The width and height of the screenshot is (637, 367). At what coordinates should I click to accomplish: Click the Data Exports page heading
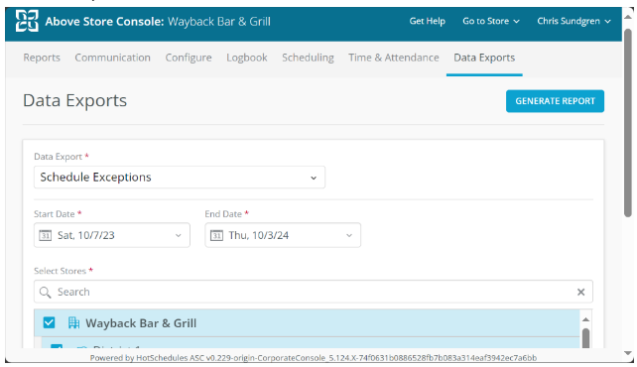coord(75,101)
